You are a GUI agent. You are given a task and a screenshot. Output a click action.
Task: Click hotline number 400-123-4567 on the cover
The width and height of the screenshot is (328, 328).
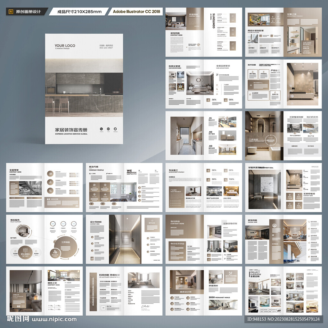(106, 48)
